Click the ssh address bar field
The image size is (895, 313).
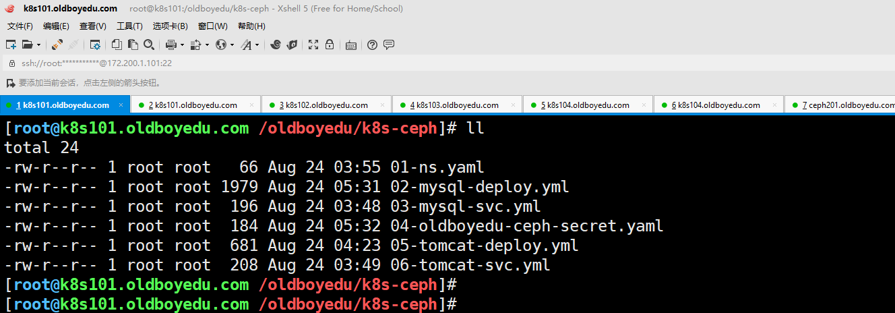pyautogui.click(x=270, y=63)
